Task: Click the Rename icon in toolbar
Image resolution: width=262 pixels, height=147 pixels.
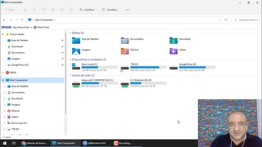Action: pyautogui.click(x=53, y=10)
